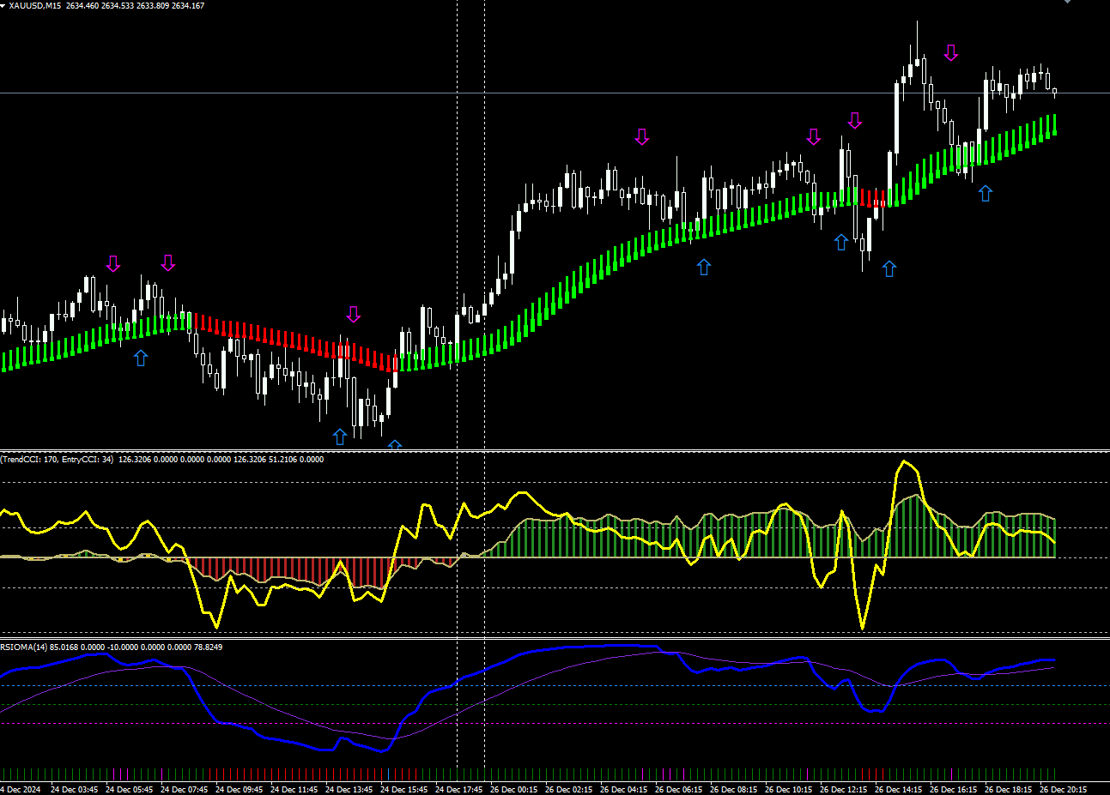Select the TrendCCI: 170, EntryCCI: 34 indicator label

[58, 459]
